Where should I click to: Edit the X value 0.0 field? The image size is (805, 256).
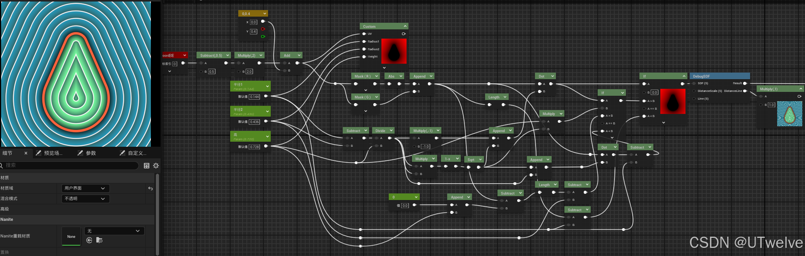(253, 22)
